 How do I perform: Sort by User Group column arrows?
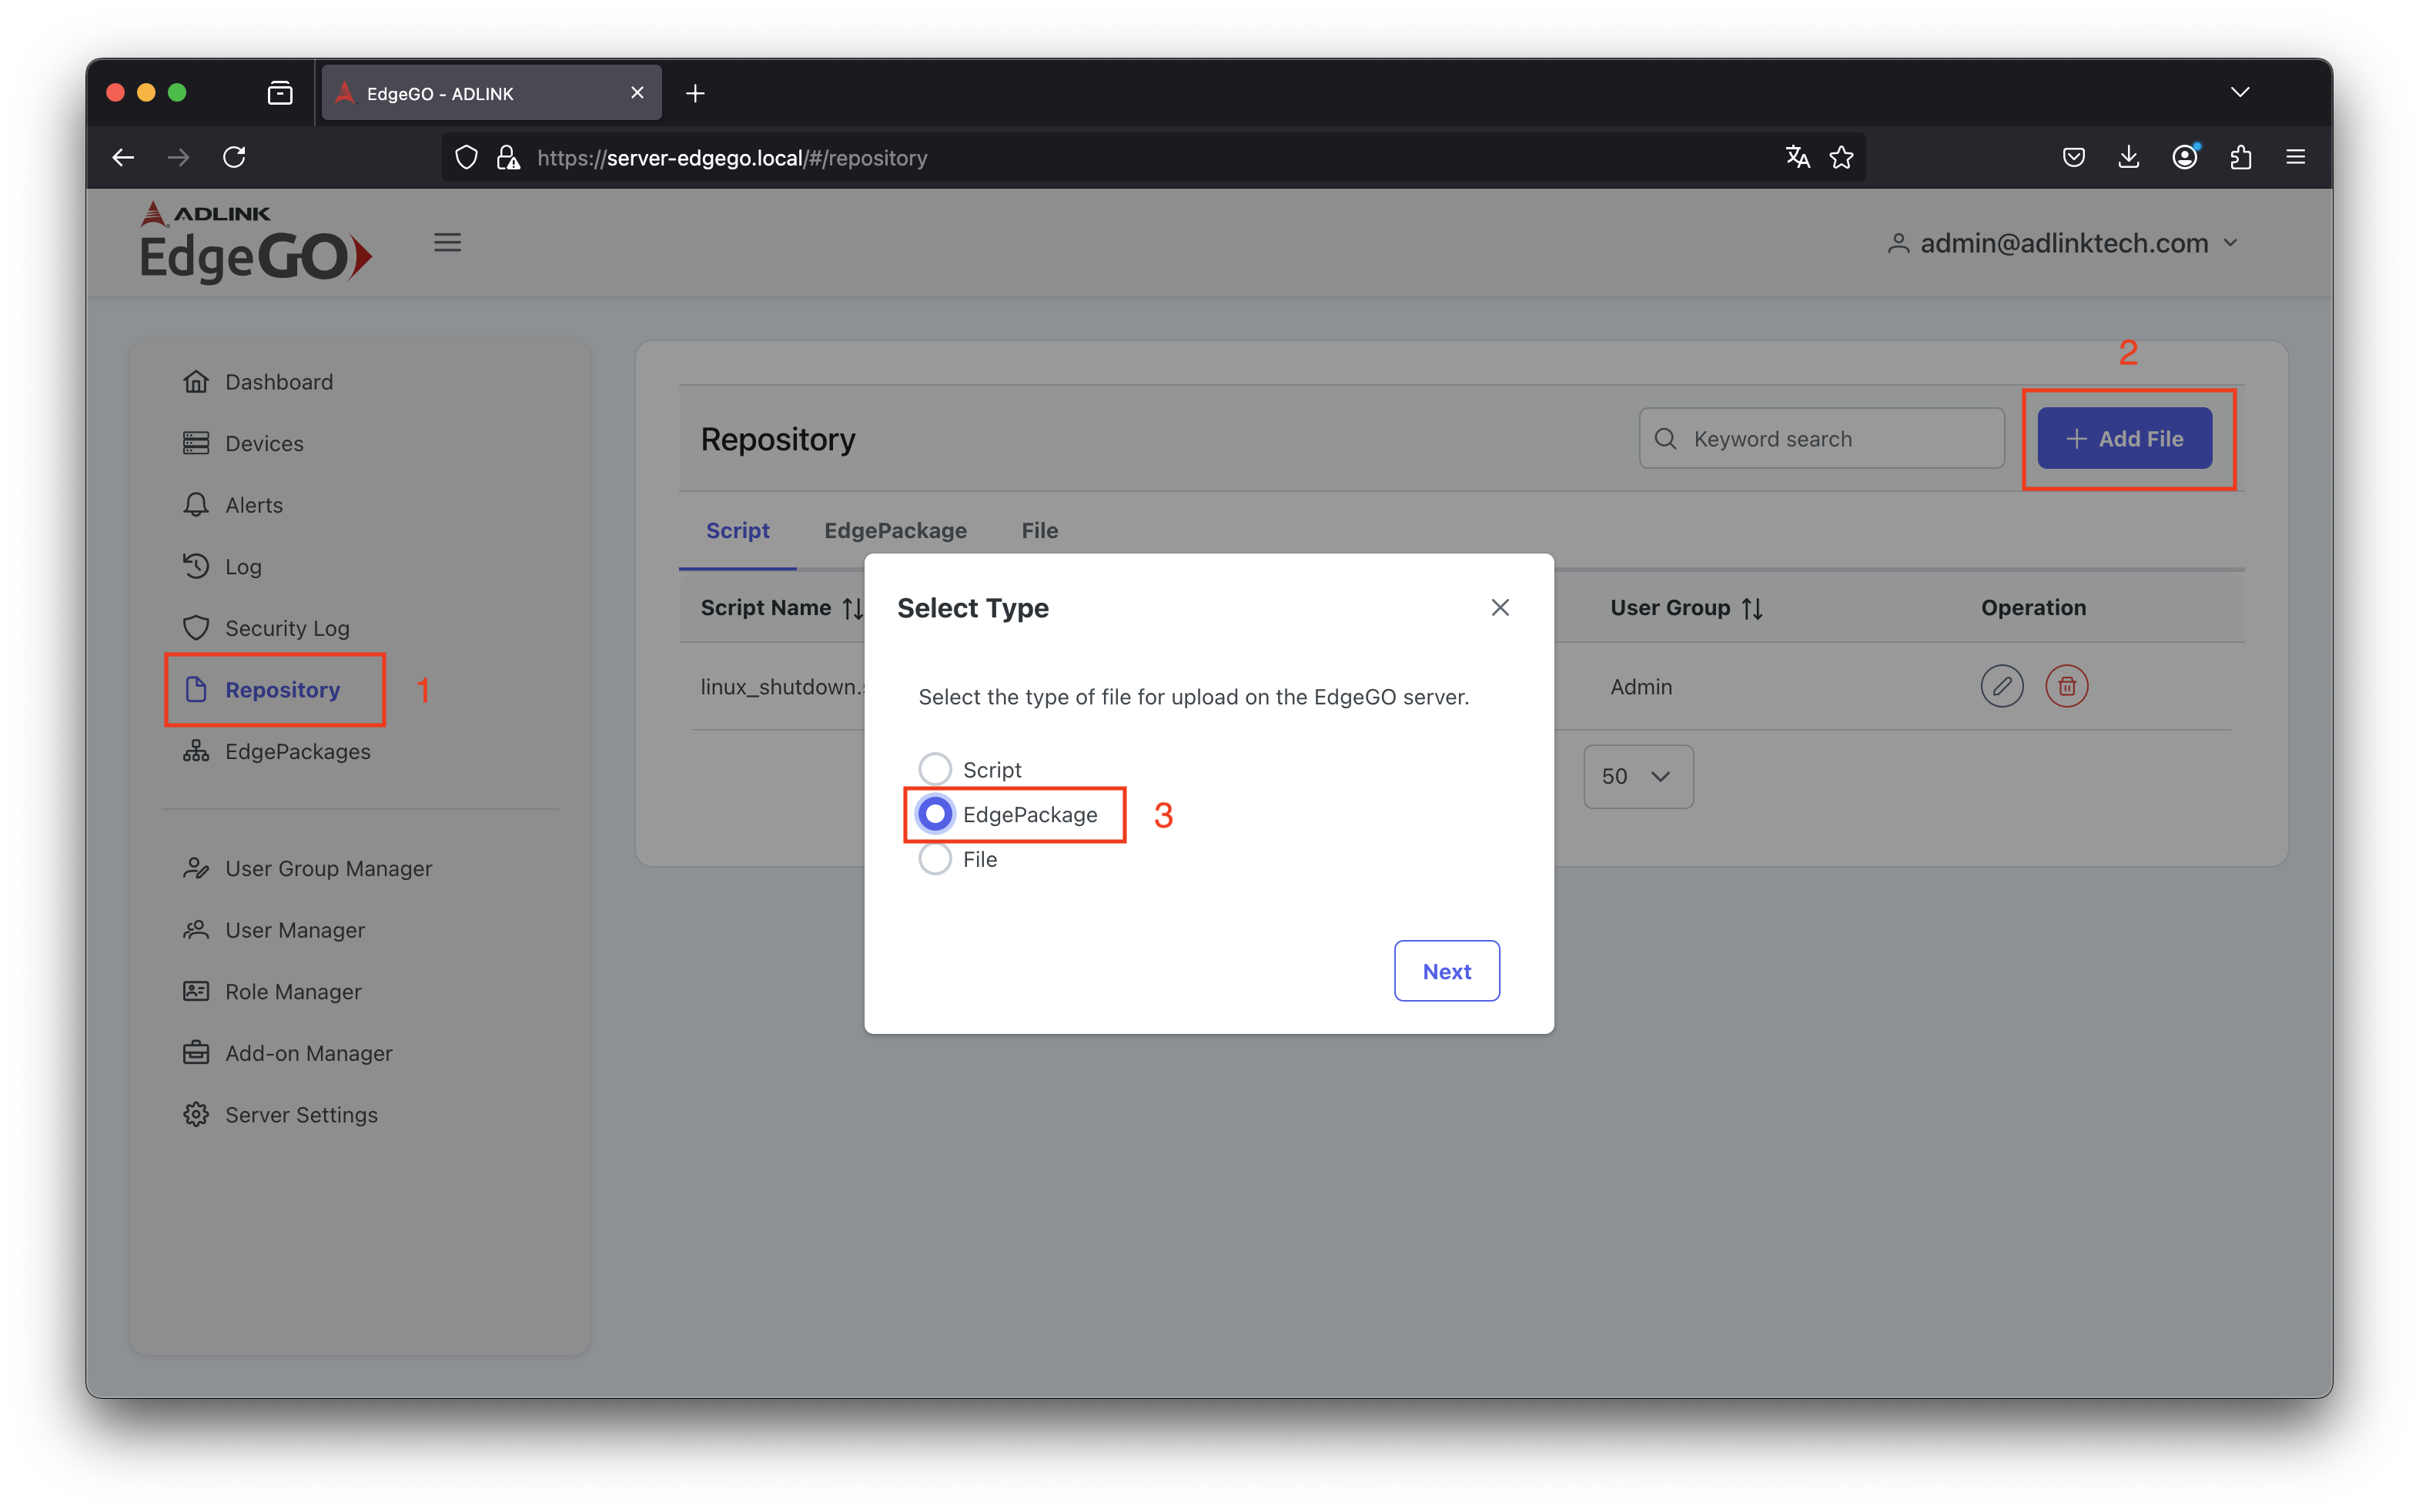pyautogui.click(x=1752, y=608)
